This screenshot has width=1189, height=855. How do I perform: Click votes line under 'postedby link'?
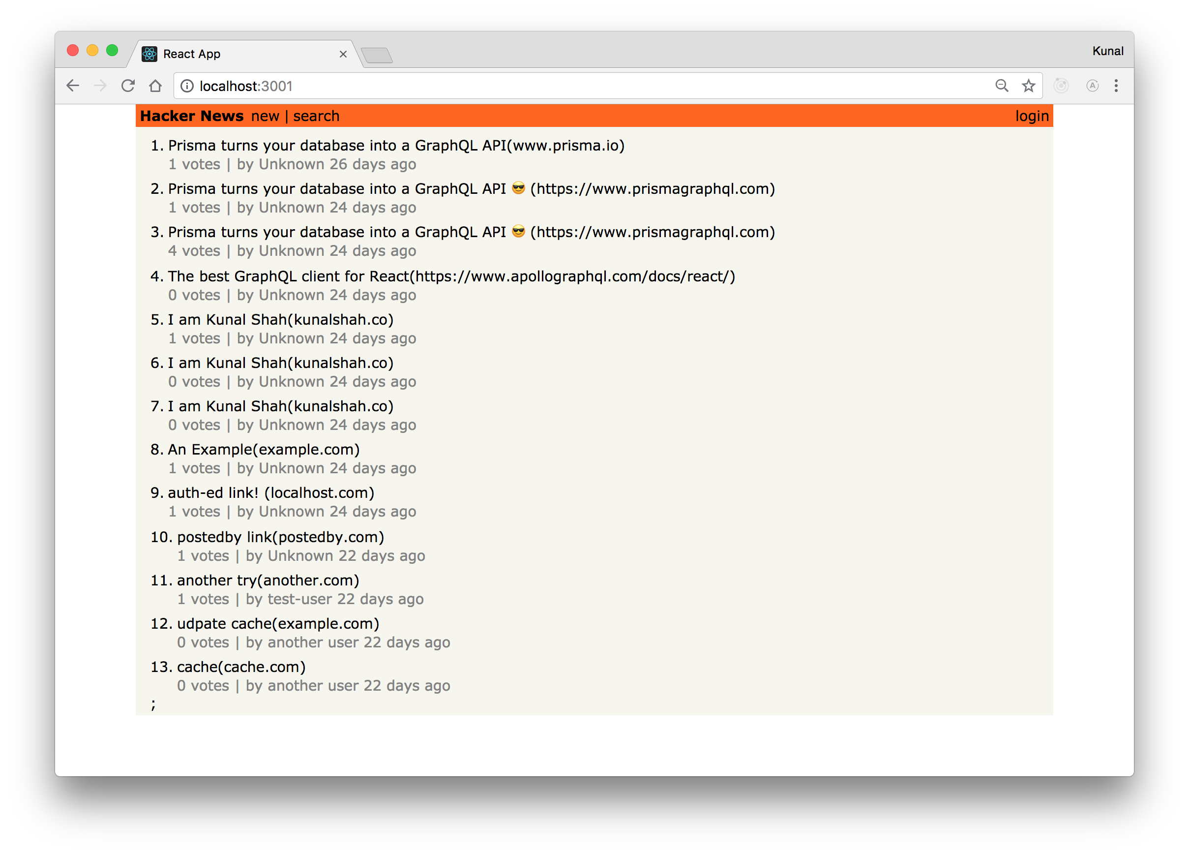301,556
